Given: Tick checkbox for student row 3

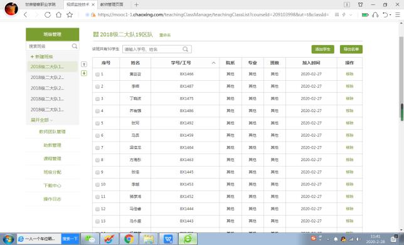Looking at the screenshot, I should point(97,99).
